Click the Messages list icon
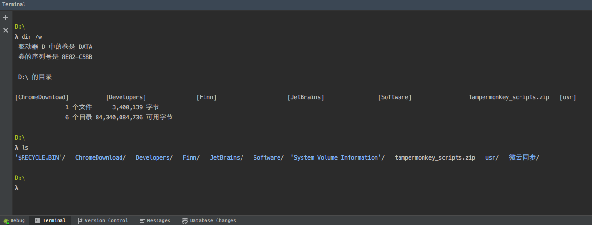 (x=142, y=221)
